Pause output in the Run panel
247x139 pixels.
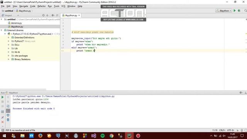pos(3,106)
